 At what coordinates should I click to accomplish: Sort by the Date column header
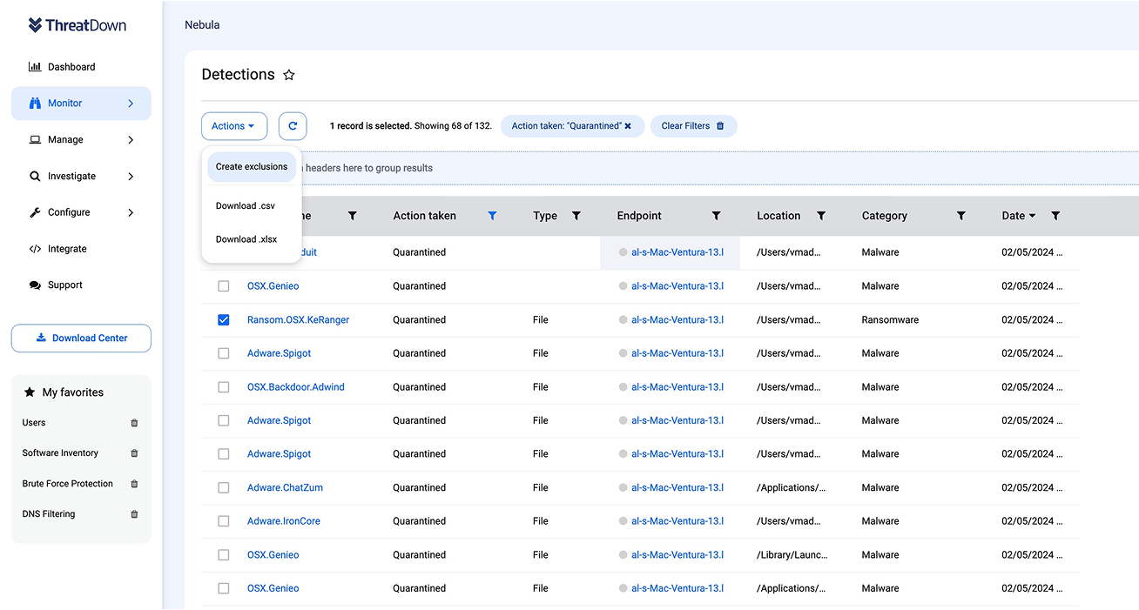pos(1013,216)
